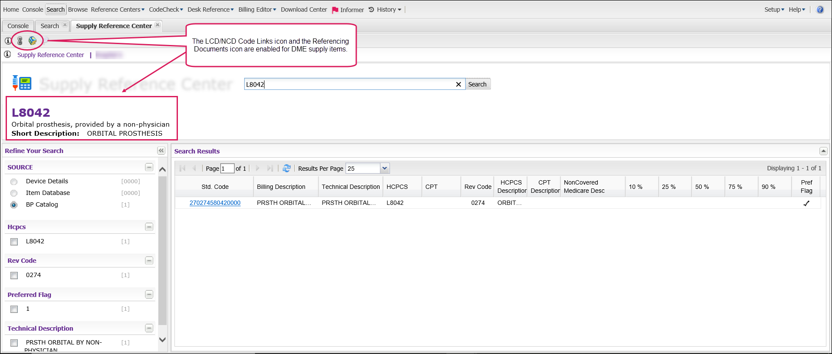This screenshot has height=354, width=832.
Task: Close the Supply Reference Center tab
Action: click(x=158, y=25)
